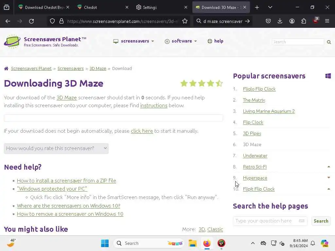
Task: Open 'Windows protected your PC' help link
Action: (x=52, y=189)
